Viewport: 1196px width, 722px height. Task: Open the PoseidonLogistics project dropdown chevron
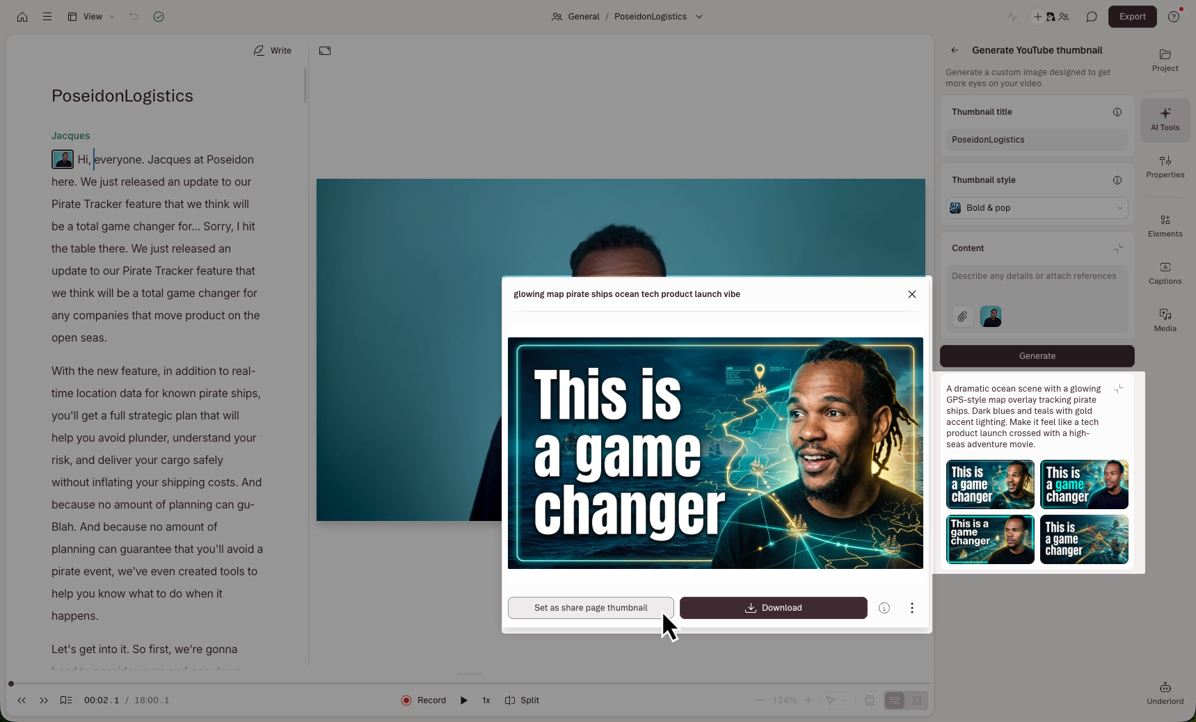tap(699, 17)
